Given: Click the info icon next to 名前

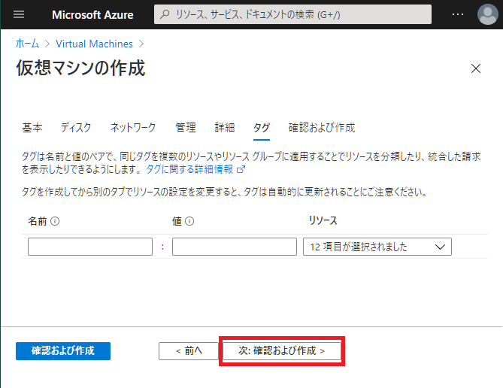Looking at the screenshot, I should (55, 221).
